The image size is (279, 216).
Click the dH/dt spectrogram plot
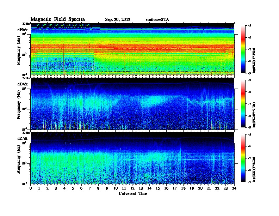[x=132, y=49]
